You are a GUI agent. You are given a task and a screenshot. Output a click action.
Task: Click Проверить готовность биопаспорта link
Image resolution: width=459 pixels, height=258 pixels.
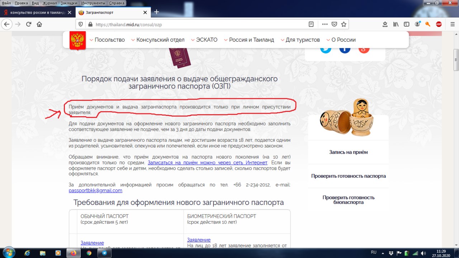(x=348, y=200)
